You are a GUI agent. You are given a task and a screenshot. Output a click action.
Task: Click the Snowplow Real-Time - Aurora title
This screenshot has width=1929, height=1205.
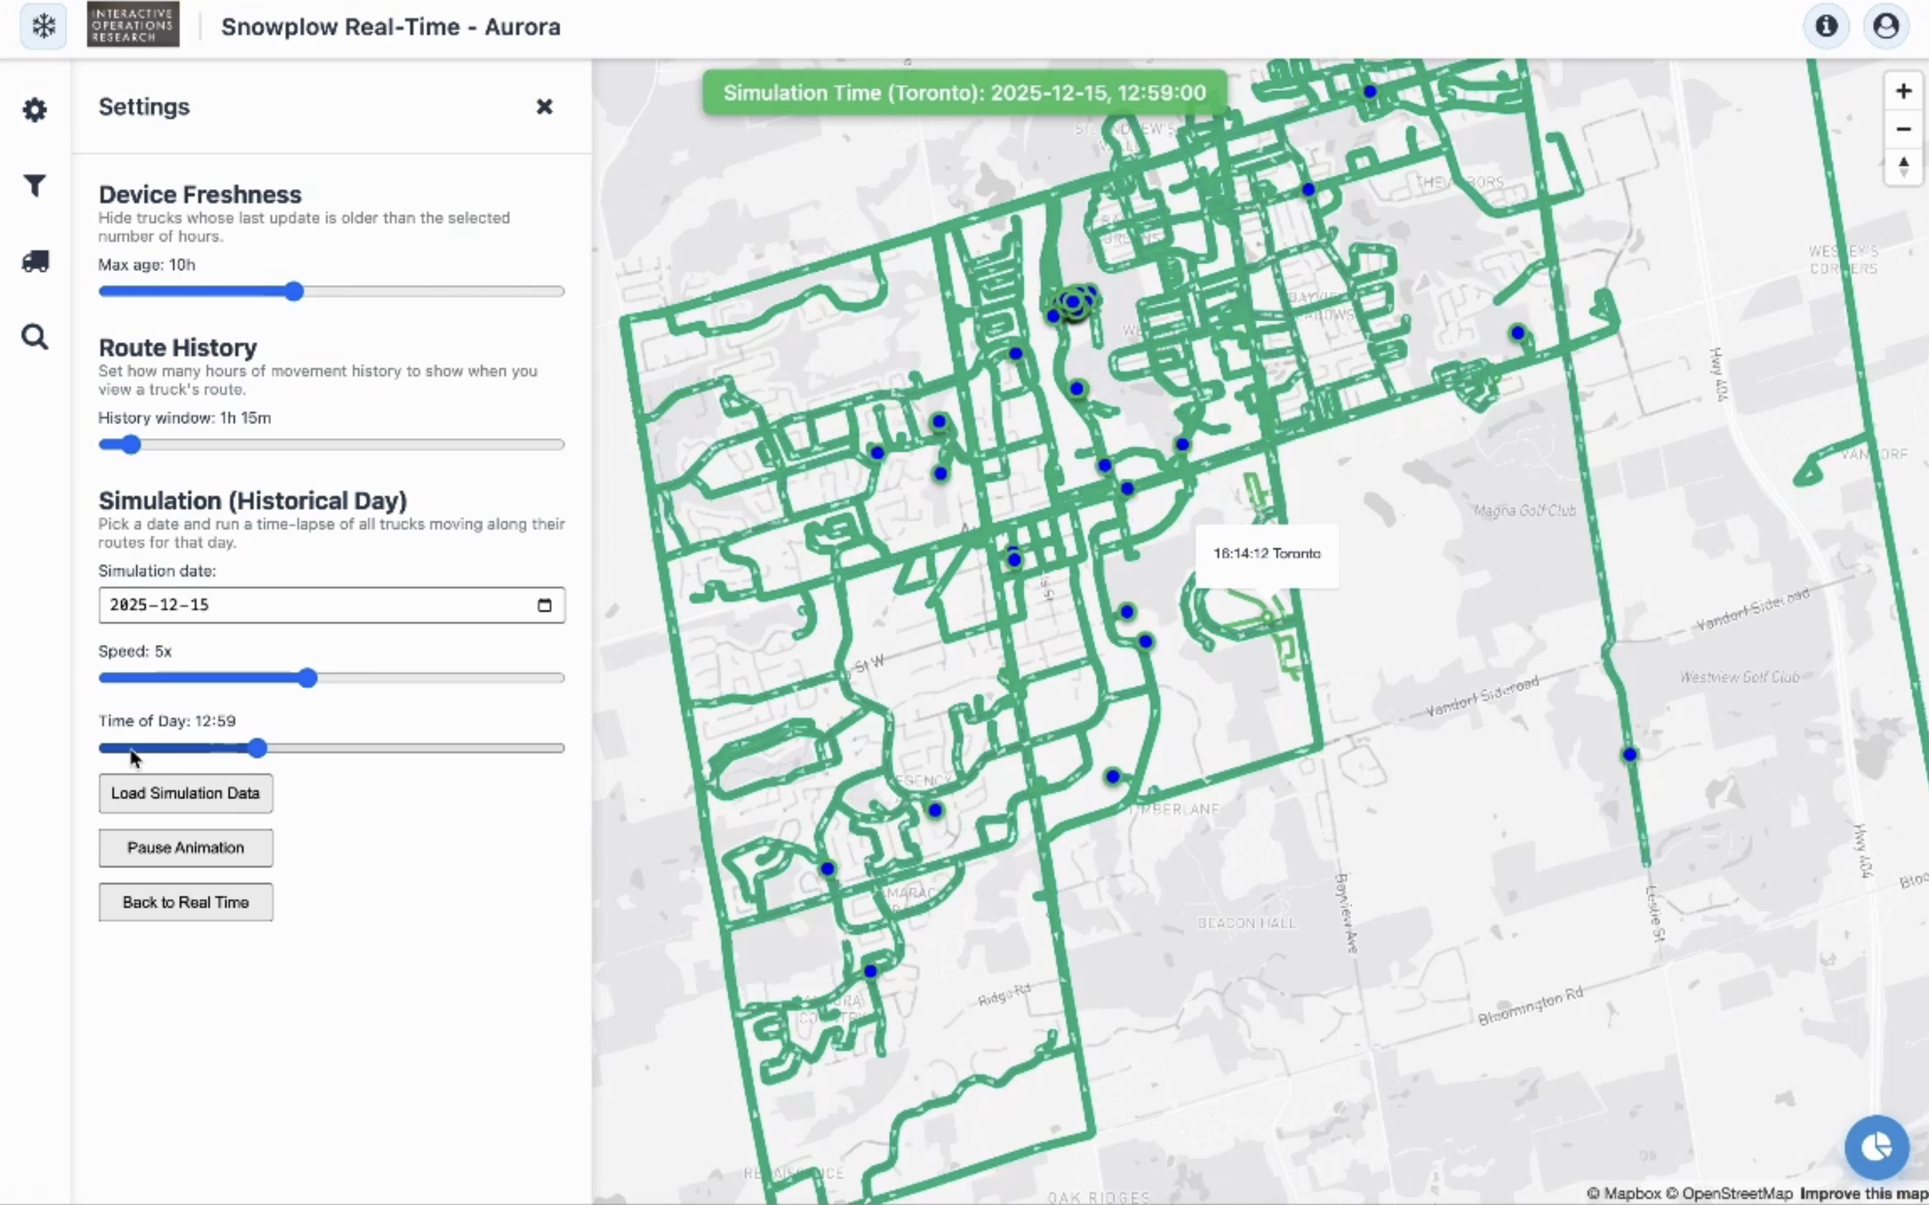click(390, 26)
